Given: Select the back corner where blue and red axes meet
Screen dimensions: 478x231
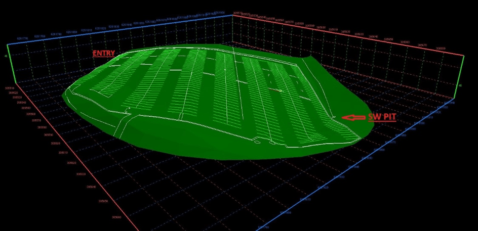Looking at the screenshot, I should pyautogui.click(x=232, y=15).
